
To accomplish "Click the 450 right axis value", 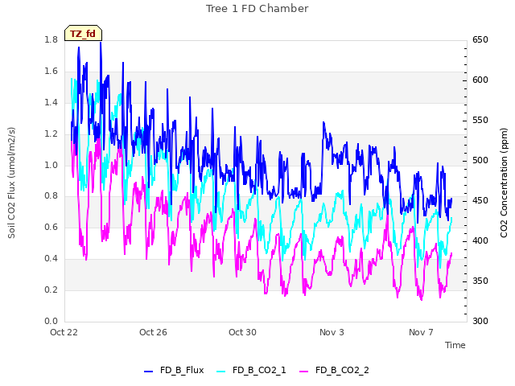I will pos(480,200).
